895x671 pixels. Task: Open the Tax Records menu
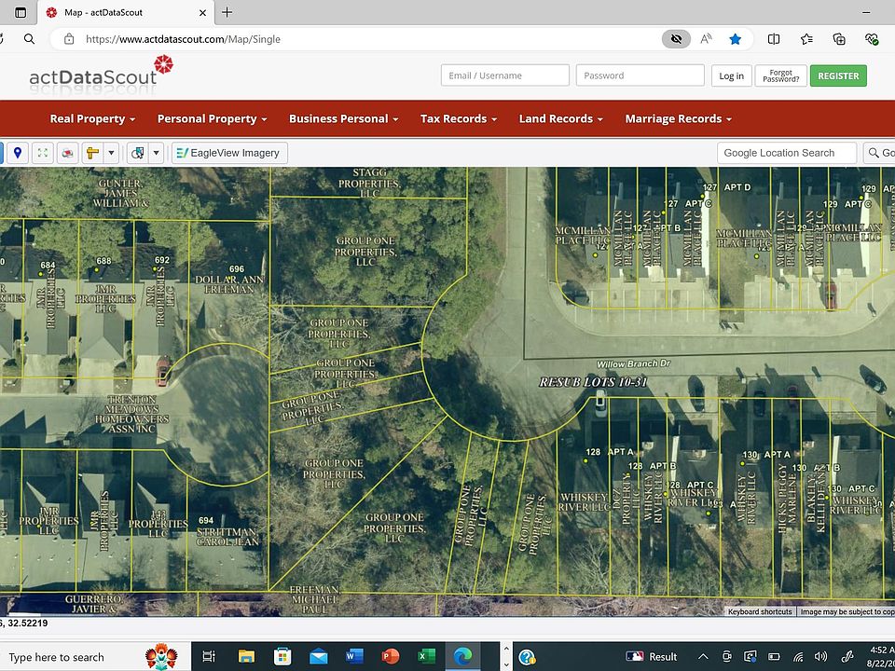[x=459, y=118]
